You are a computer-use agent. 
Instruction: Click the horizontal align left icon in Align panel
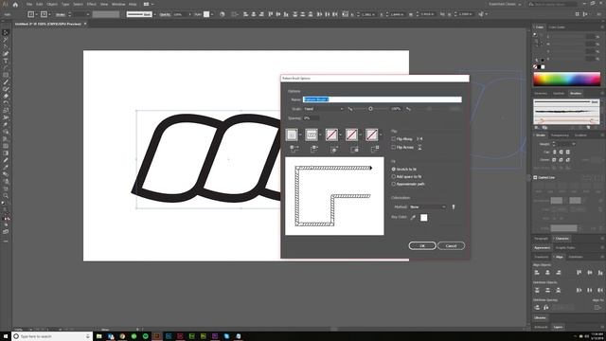[x=537, y=273]
